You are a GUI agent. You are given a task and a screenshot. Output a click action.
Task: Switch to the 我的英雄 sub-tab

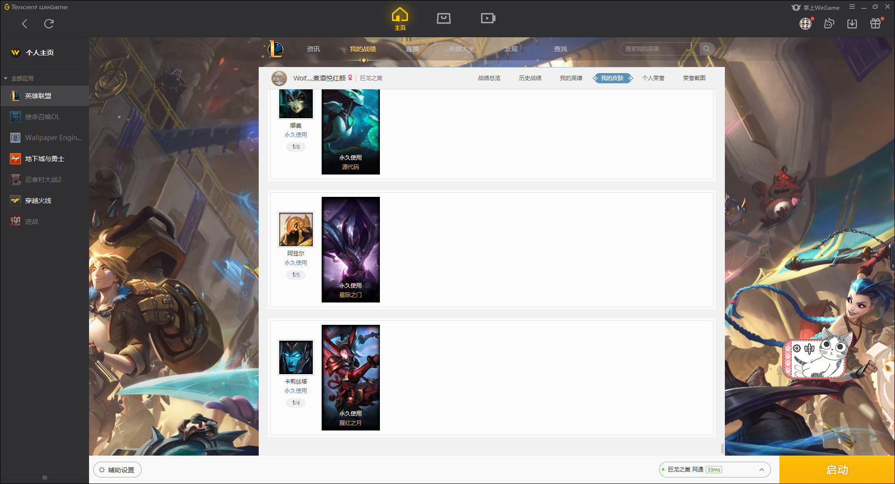571,78
